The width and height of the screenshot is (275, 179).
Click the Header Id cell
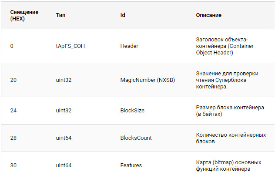click(x=129, y=46)
